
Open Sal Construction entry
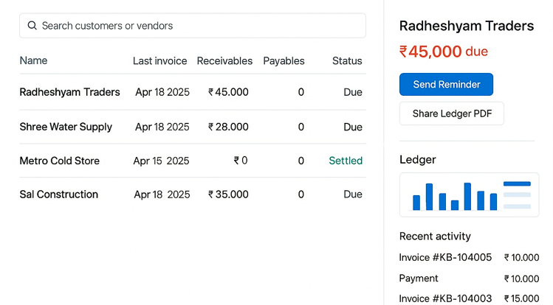(x=193, y=194)
